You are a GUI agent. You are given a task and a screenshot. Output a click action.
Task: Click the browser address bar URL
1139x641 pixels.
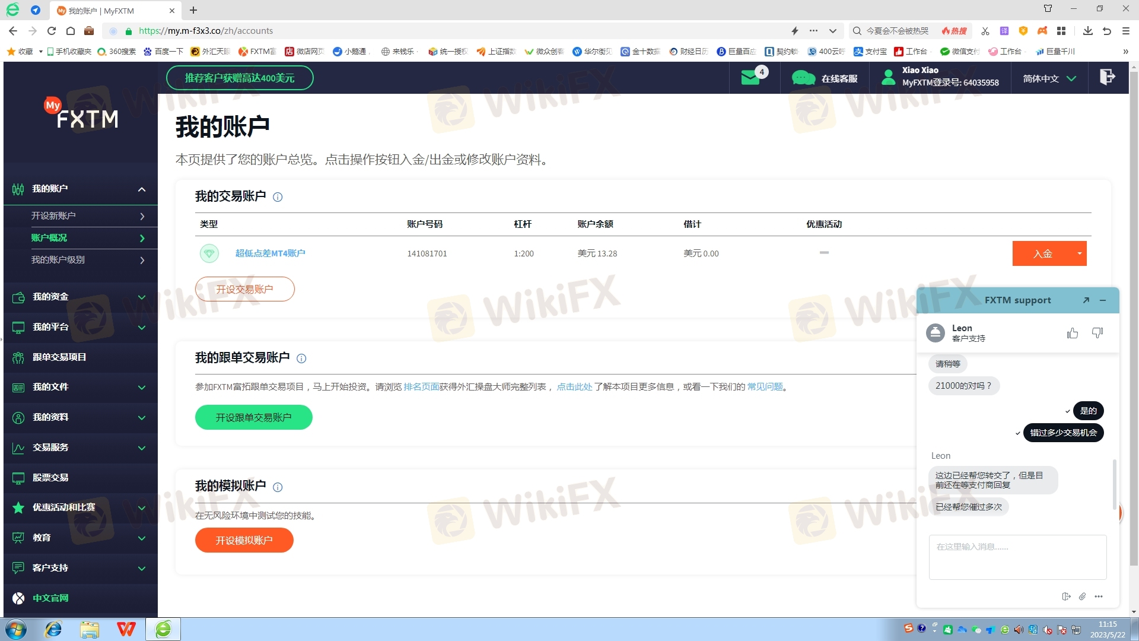click(x=205, y=31)
